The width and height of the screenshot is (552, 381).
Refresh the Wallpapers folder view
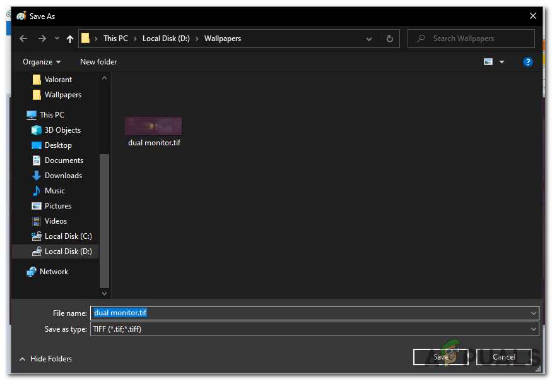(x=390, y=39)
